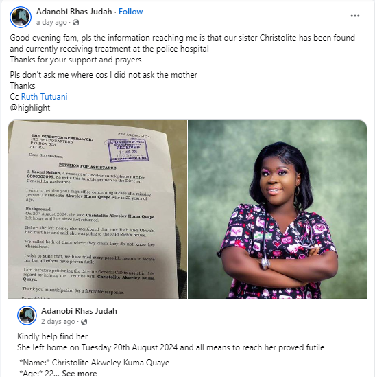Open the post options three-dot menu

pyautogui.click(x=354, y=16)
